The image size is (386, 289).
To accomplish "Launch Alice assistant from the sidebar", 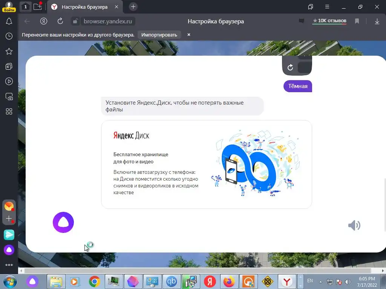I will [x=9, y=250].
